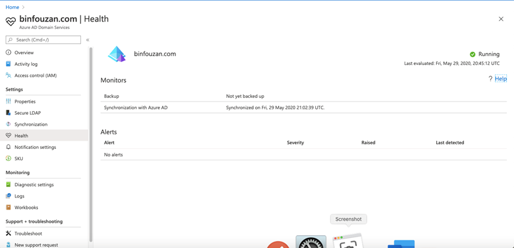Click the Secure LDAP icon
Image resolution: width=514 pixels, height=248 pixels.
click(x=8, y=113)
